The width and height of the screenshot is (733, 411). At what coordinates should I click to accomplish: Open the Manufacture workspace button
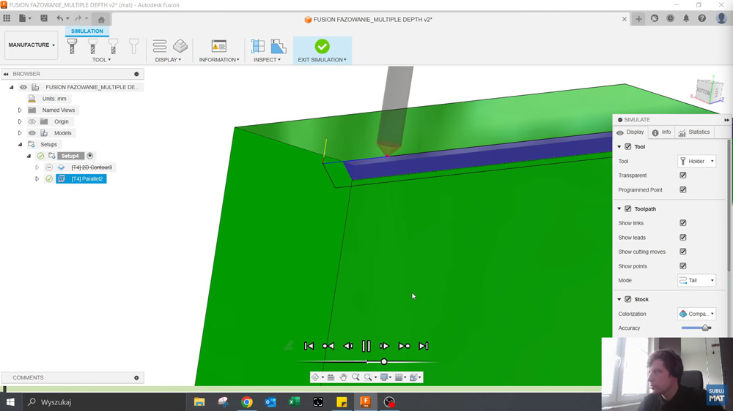tap(31, 45)
